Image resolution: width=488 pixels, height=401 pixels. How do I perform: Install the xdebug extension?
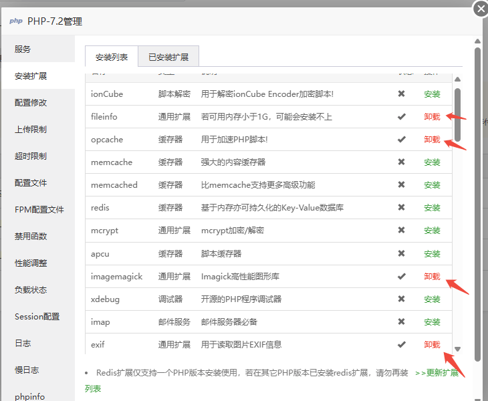[x=432, y=299]
